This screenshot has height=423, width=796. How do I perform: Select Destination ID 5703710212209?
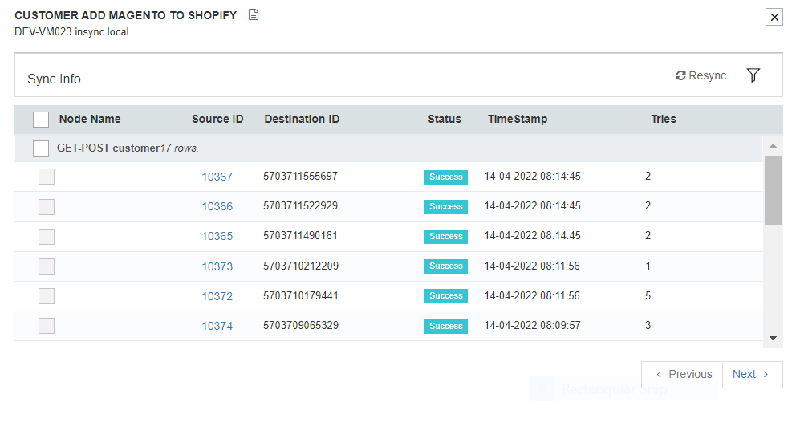click(x=301, y=266)
